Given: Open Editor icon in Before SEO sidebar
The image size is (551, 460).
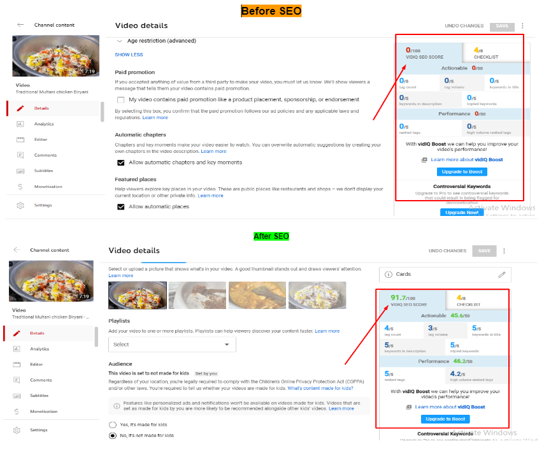Looking at the screenshot, I should point(20,140).
